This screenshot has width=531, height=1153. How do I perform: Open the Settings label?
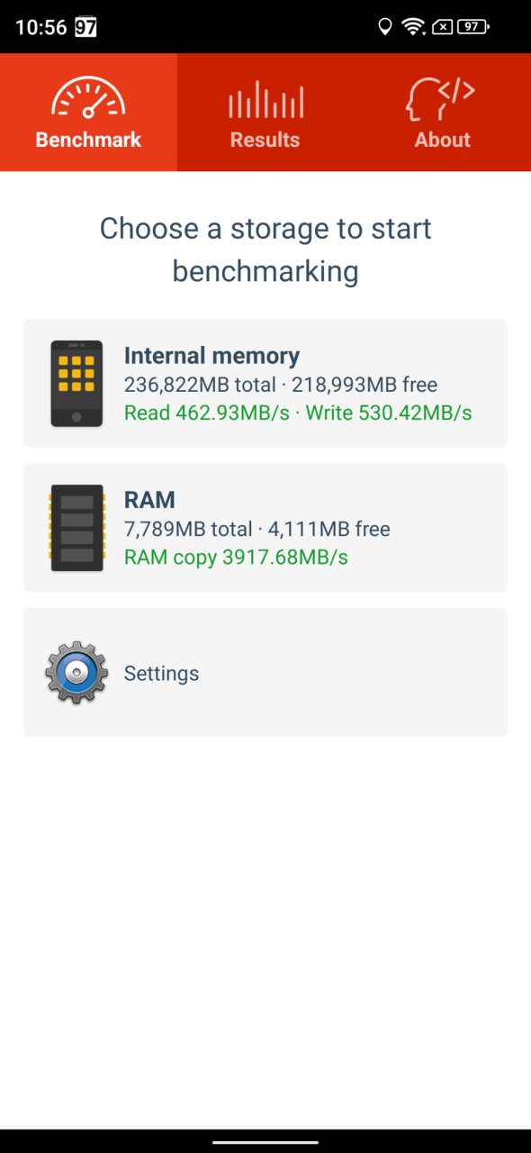click(161, 674)
